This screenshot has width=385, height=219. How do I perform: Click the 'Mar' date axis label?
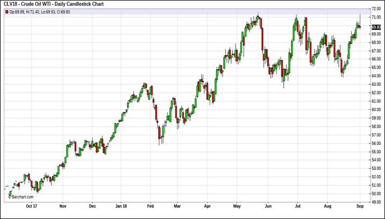point(177,206)
